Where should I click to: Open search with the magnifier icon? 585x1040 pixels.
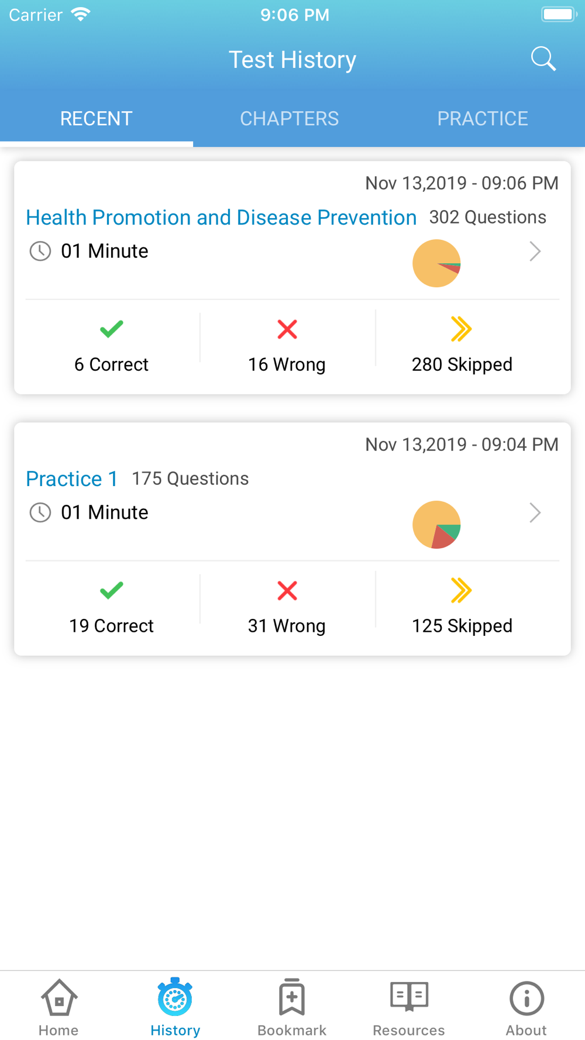(543, 59)
